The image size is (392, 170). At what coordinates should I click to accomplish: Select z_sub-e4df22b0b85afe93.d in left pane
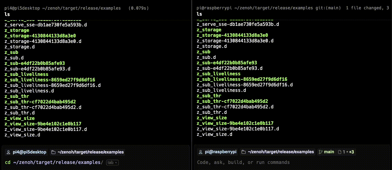pyautogui.click(x=37, y=69)
